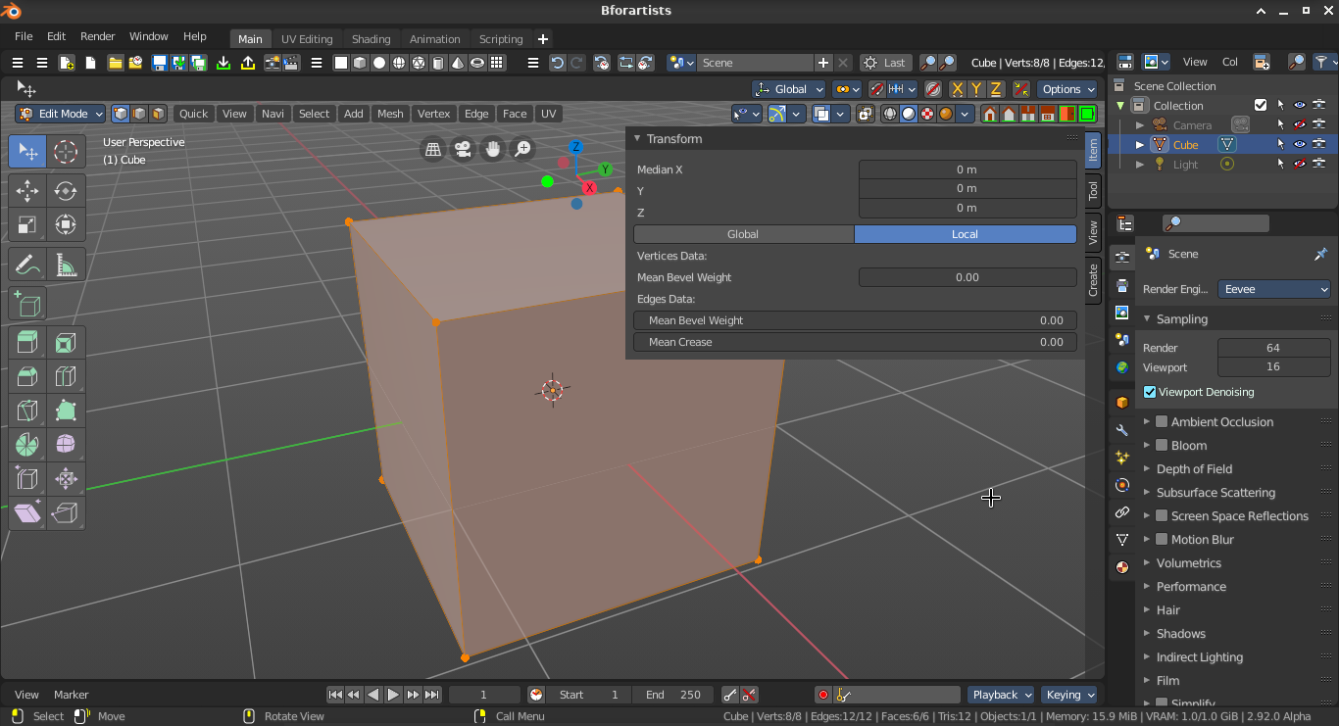Open the Render menu
This screenshot has height=726, width=1339.
(98, 36)
